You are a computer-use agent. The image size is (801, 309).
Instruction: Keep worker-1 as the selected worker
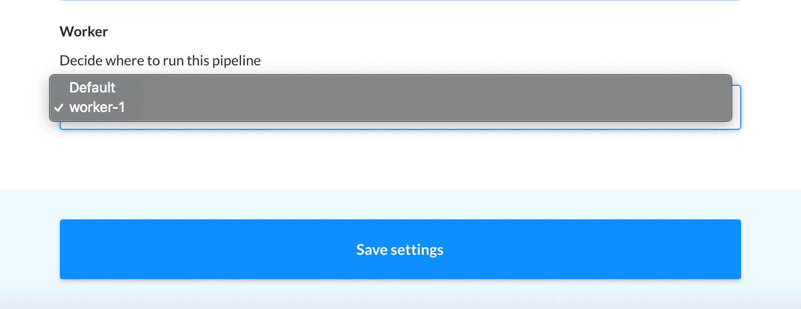97,107
